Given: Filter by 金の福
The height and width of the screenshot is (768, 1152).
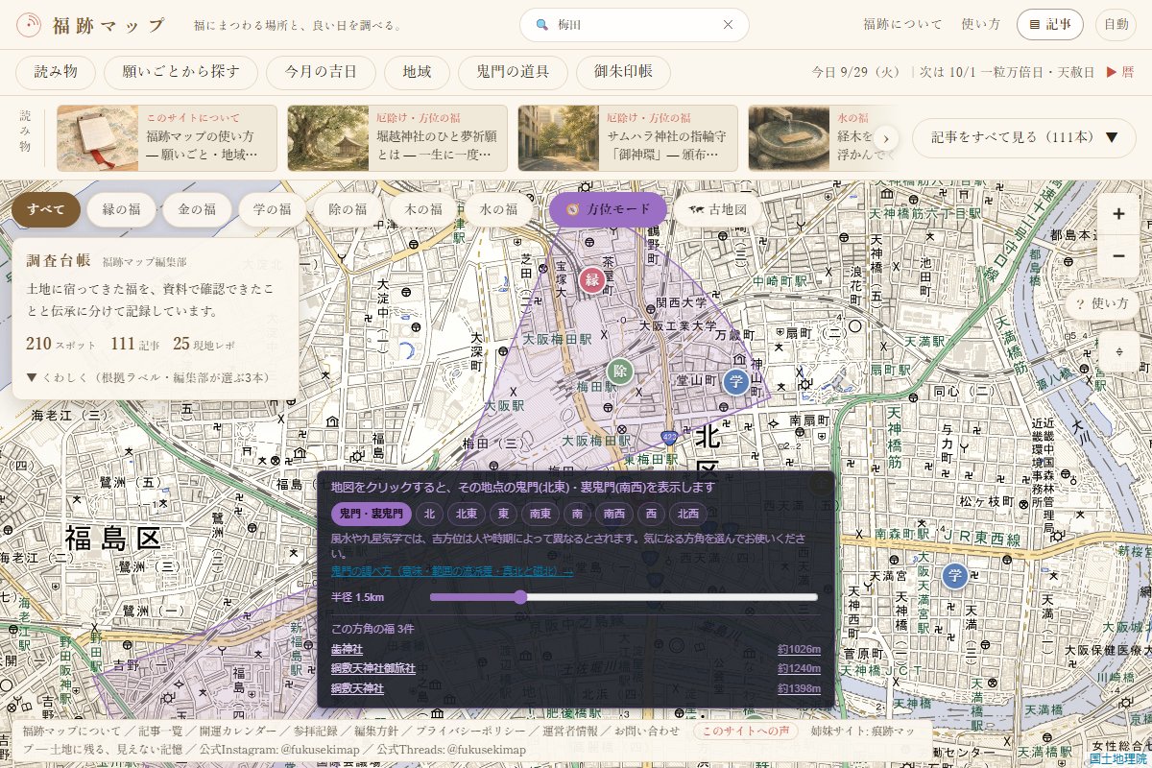Looking at the screenshot, I should pos(197,209).
